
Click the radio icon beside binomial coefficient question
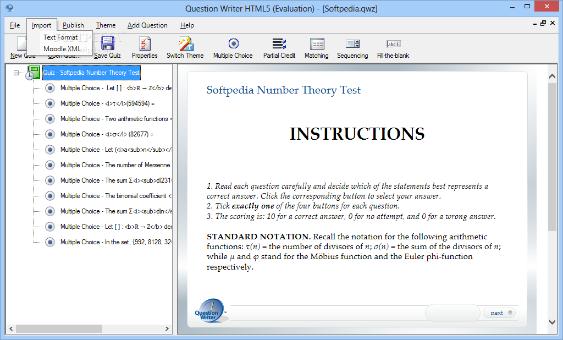pos(50,196)
